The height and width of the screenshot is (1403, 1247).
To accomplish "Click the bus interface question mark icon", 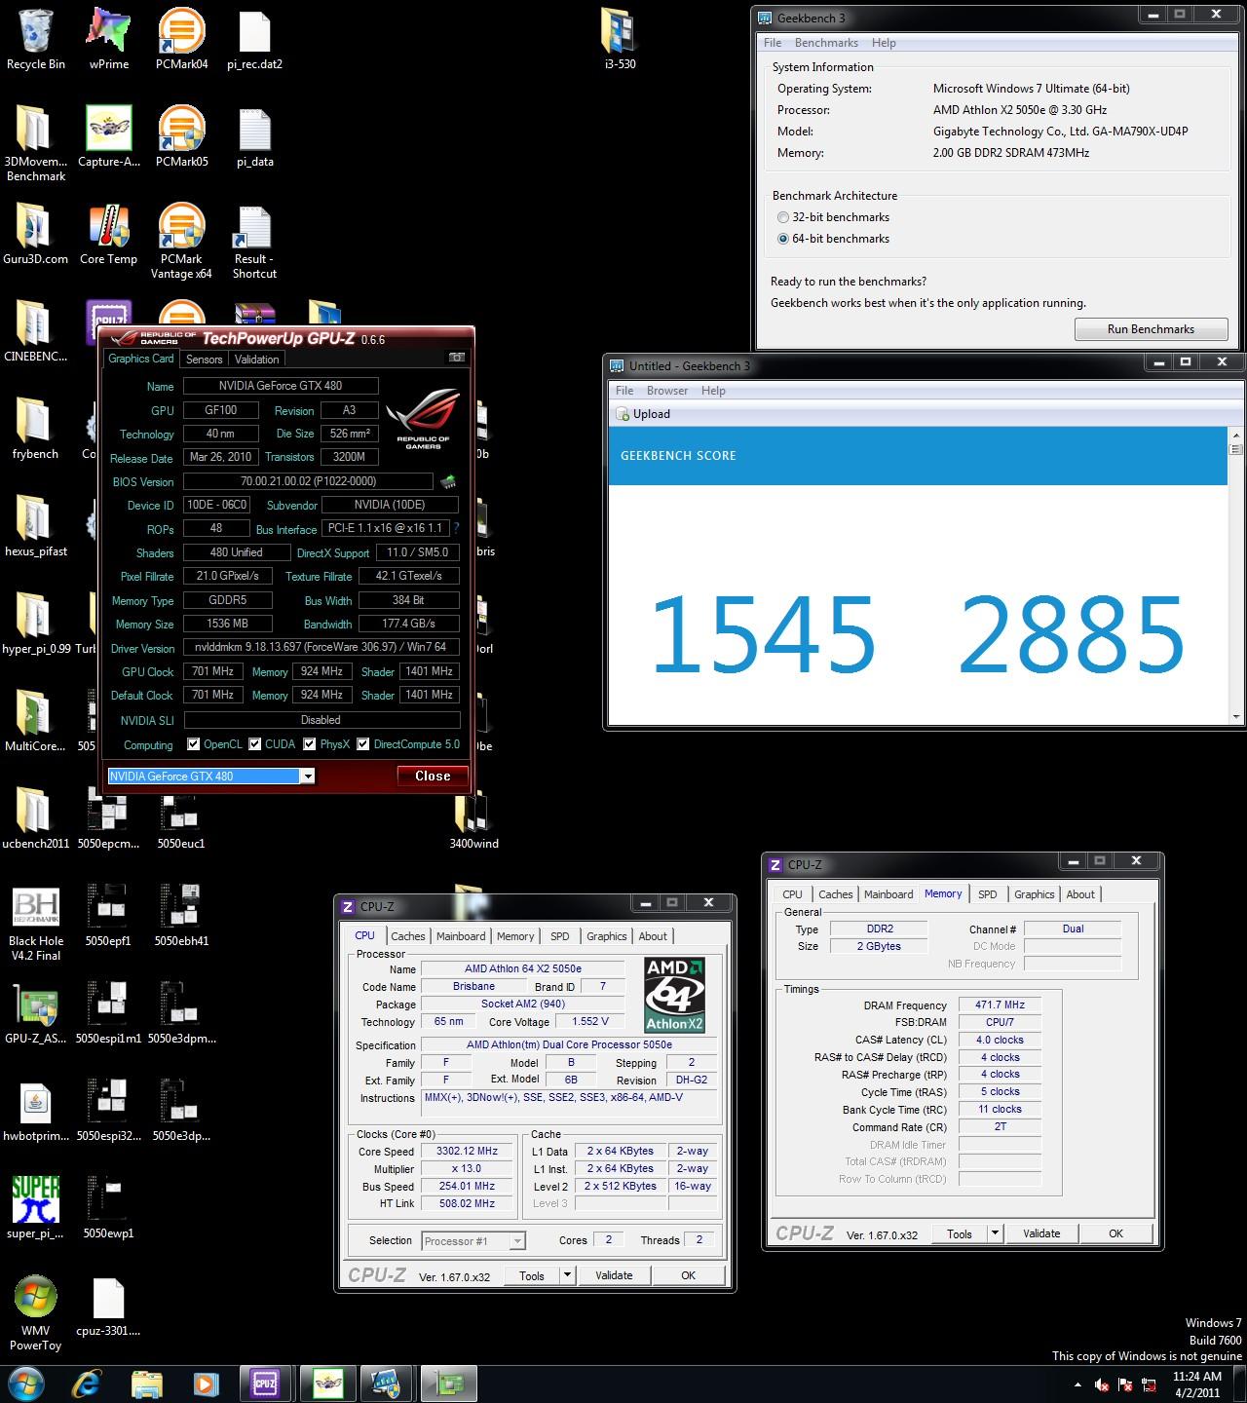I will click(x=456, y=528).
